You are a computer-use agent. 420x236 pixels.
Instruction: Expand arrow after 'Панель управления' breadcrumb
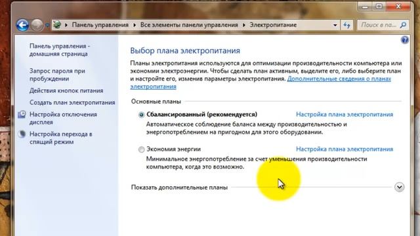pyautogui.click(x=135, y=25)
